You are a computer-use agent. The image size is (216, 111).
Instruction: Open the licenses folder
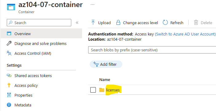click(x=113, y=90)
